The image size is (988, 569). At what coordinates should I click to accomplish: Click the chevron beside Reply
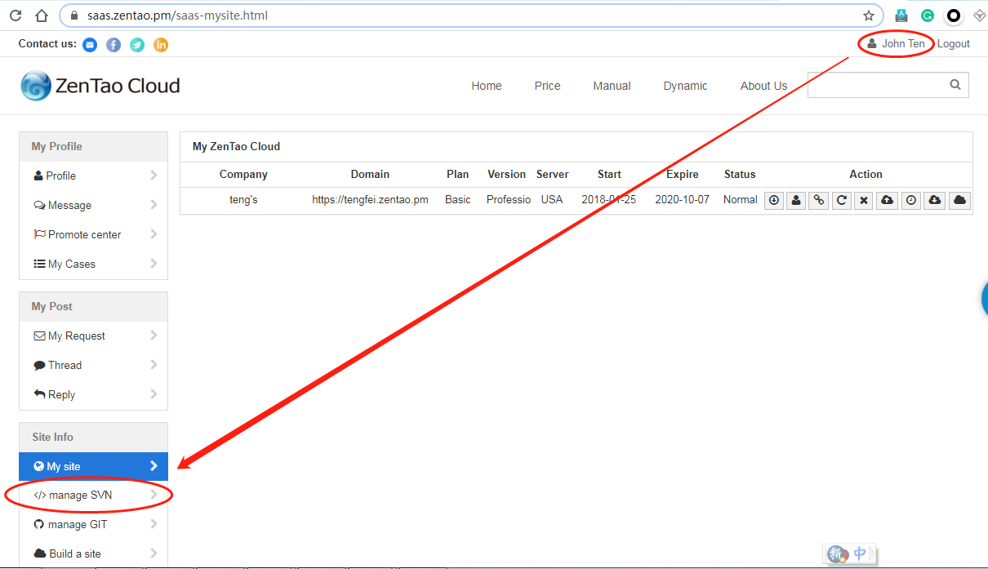154,394
